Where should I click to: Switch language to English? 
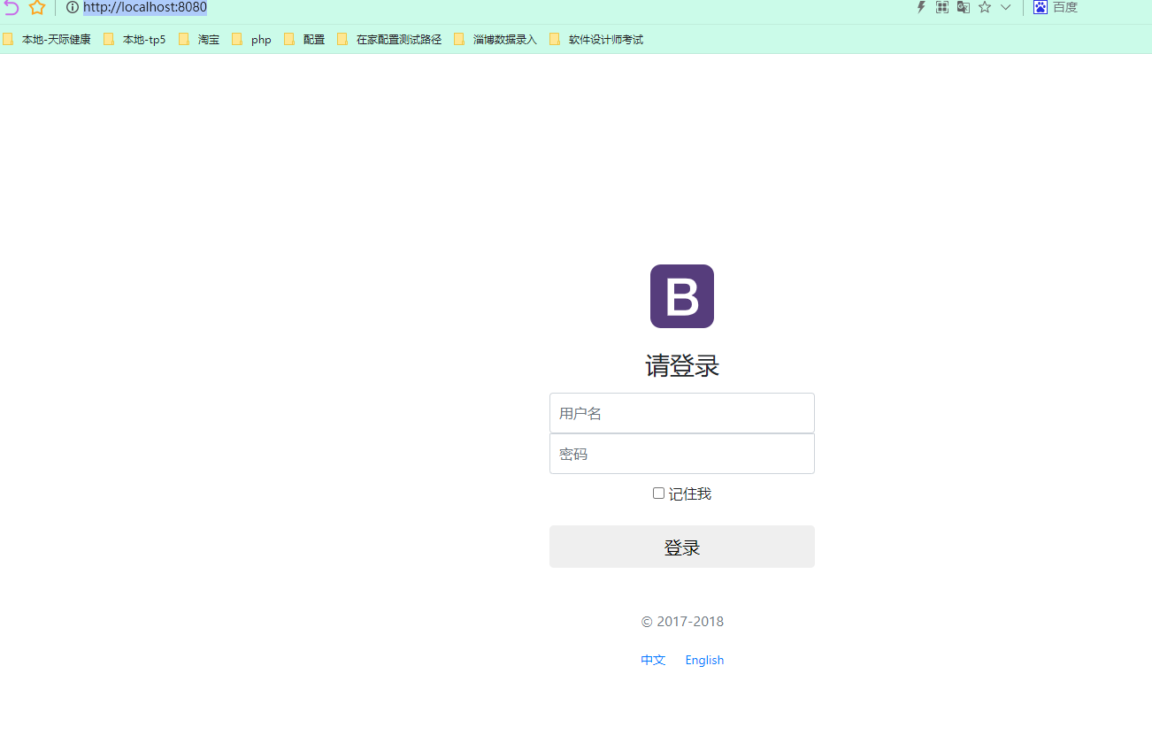tap(703, 660)
